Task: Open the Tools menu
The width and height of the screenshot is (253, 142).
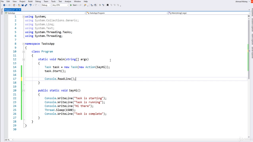Action: pyautogui.click(x=53, y=1)
